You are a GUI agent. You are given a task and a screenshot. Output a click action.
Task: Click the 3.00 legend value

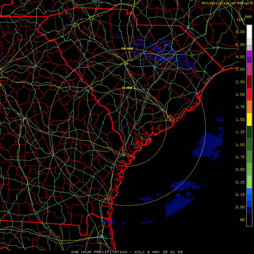(x=240, y=69)
